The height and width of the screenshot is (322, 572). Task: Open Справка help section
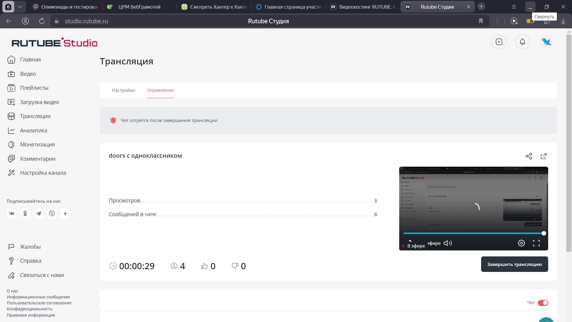coord(24,261)
